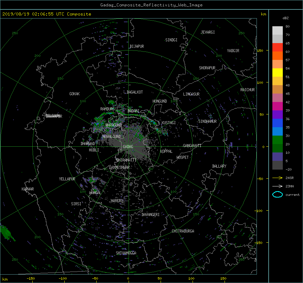Pick the dark orange 57-60 dBZ swatch

(x=277, y=56)
